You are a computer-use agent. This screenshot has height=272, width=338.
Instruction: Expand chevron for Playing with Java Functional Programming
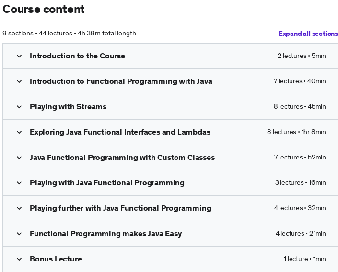click(19, 183)
